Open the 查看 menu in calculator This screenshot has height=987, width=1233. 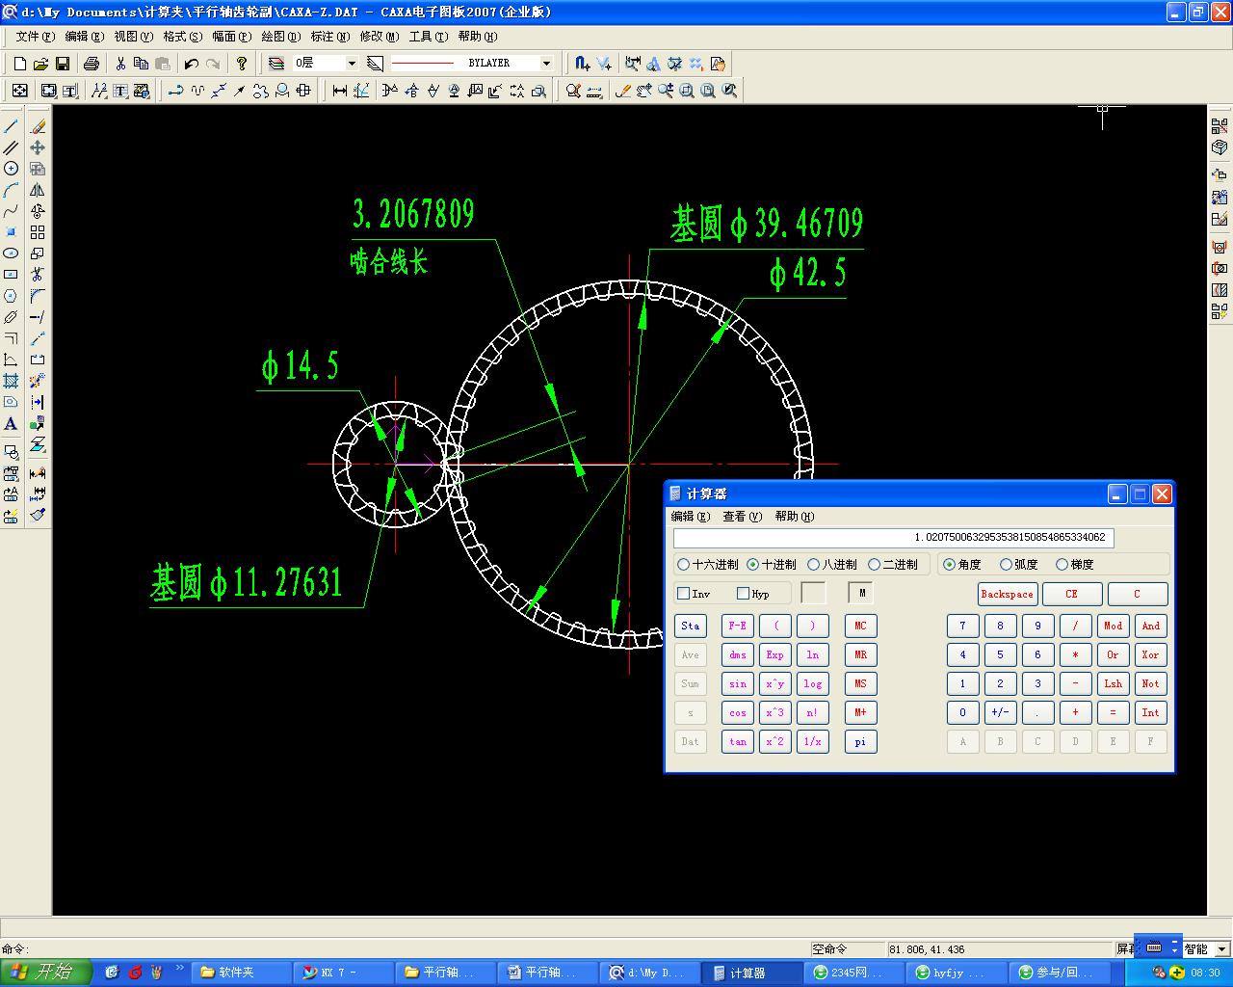[x=743, y=517]
